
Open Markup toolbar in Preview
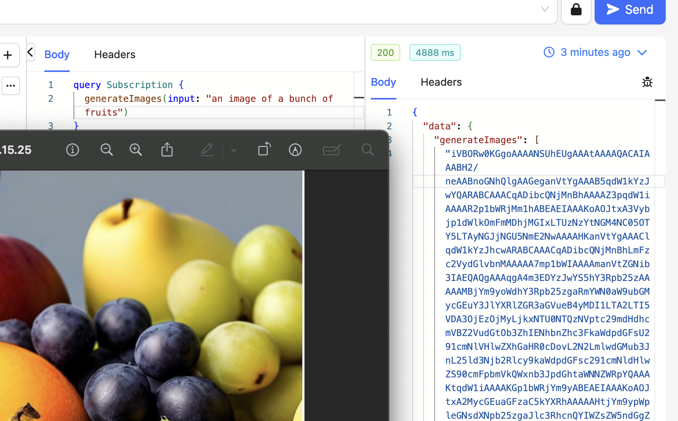295,150
